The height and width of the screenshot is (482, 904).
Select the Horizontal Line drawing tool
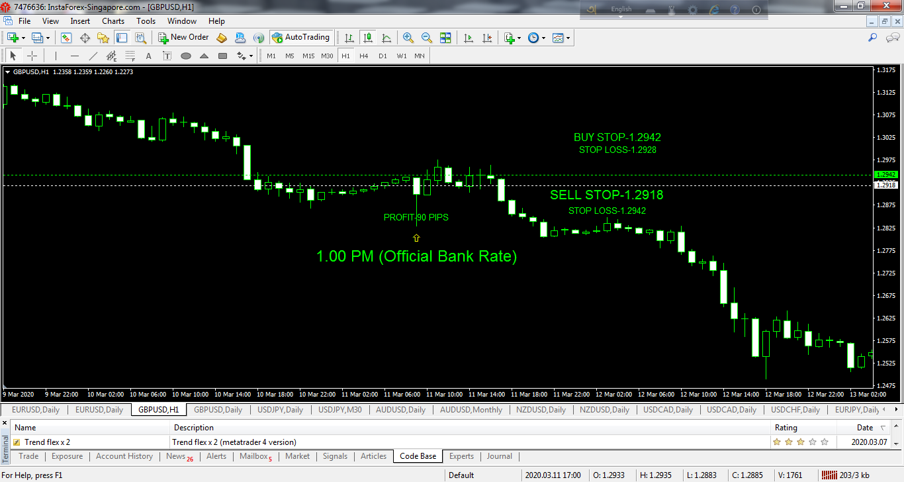tap(75, 56)
